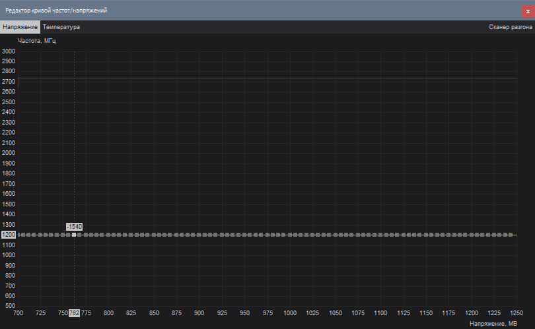Click the 1075 voltage axis label

point(358,313)
